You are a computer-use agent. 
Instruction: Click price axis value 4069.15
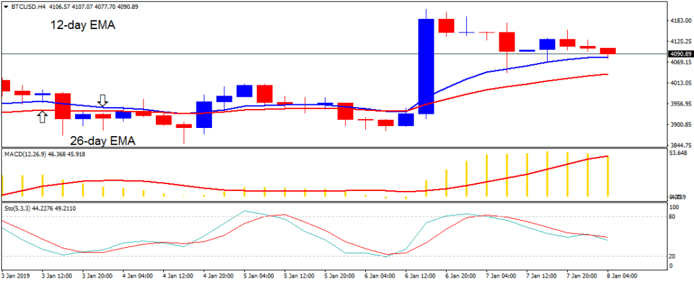pos(682,62)
